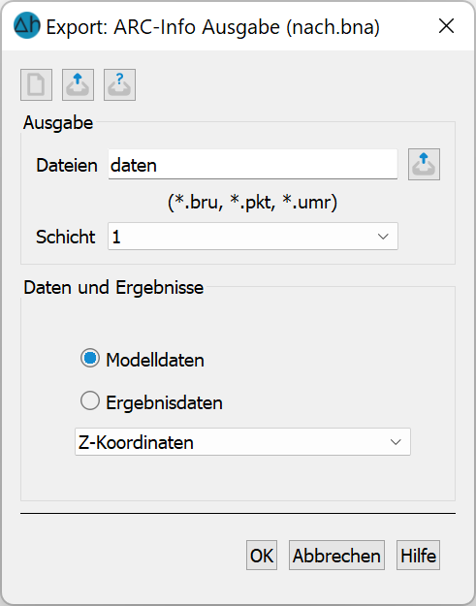This screenshot has height=606, width=476.
Task: Open help via the Hilfe button
Action: [x=418, y=556]
